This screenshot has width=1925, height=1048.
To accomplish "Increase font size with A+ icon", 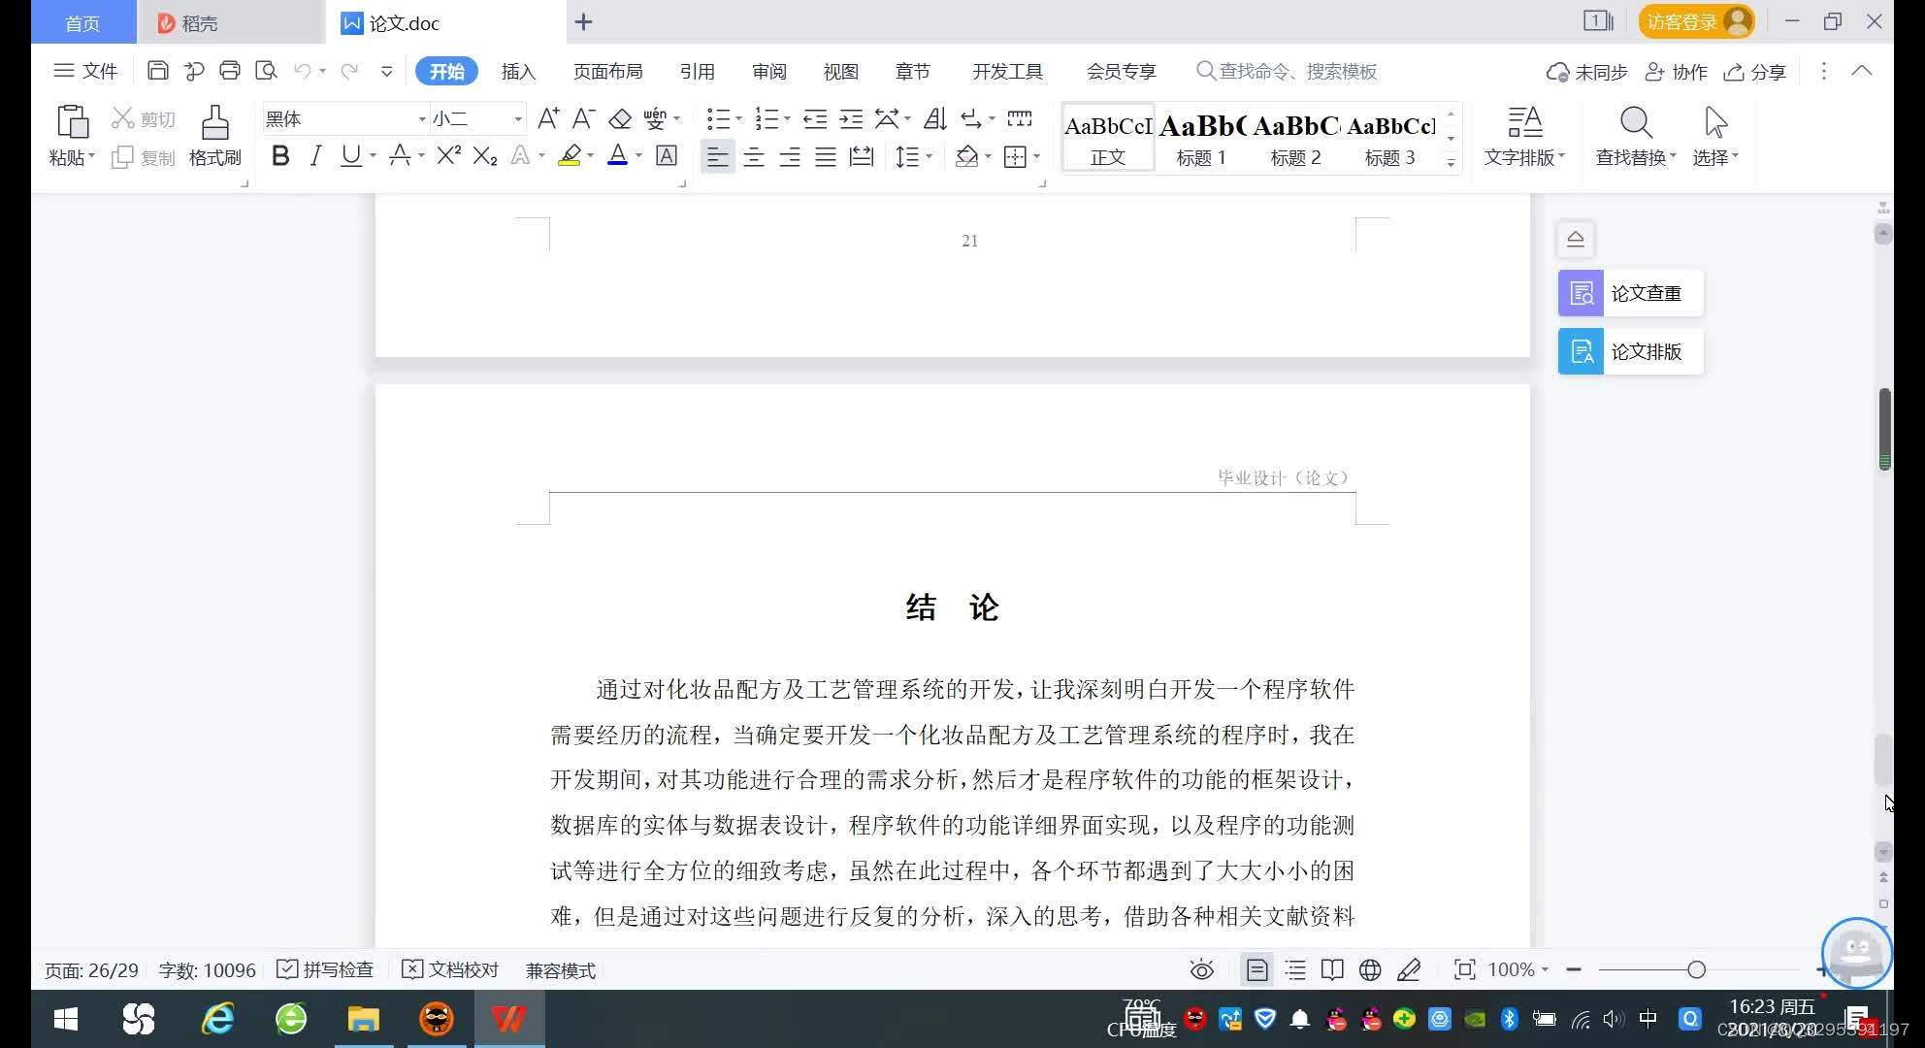I will point(548,118).
